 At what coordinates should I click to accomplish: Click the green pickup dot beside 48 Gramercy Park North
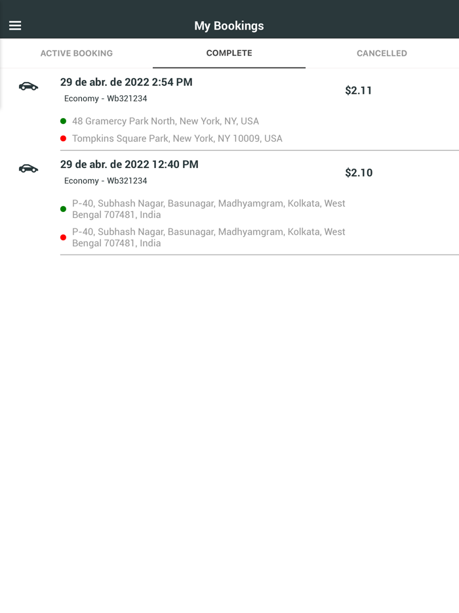63,121
